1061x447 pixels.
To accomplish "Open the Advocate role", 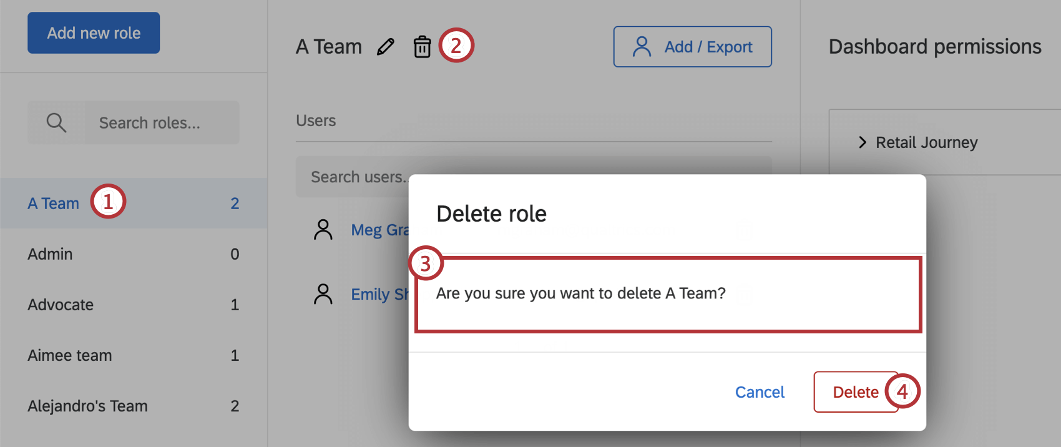I will pos(61,305).
